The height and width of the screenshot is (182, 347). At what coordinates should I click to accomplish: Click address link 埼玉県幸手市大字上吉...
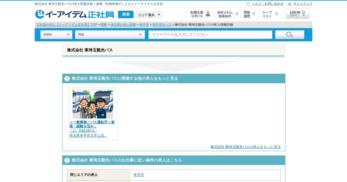coord(88,135)
